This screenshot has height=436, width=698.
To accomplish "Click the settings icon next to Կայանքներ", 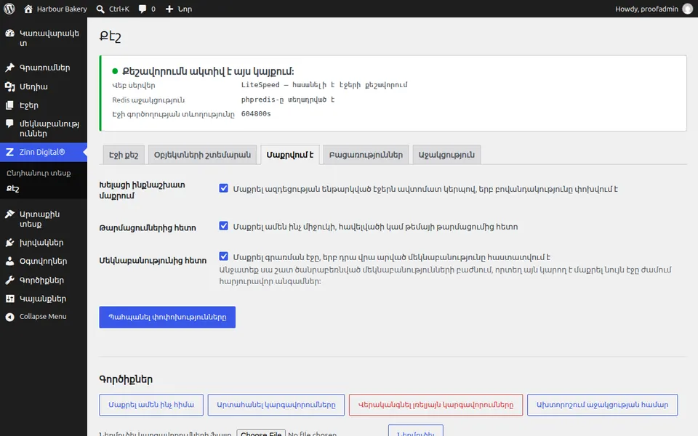I will 9,299.
